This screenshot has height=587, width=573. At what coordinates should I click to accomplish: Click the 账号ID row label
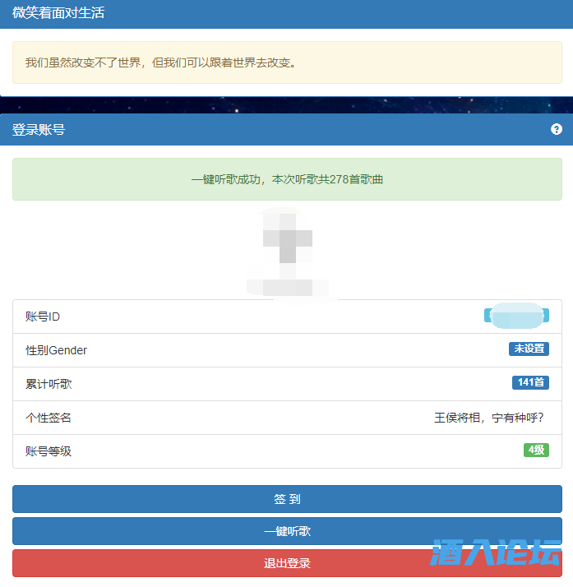(43, 317)
